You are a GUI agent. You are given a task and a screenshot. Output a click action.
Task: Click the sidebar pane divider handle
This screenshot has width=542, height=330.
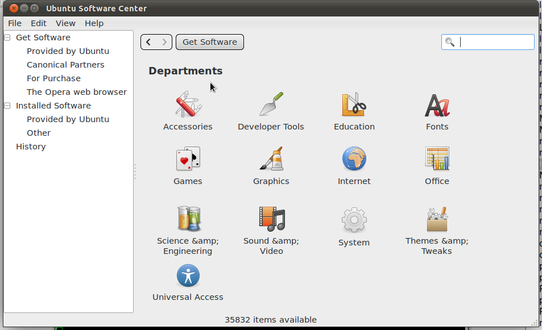pyautogui.click(x=135, y=172)
